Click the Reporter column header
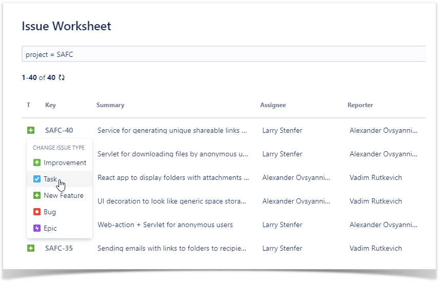The image size is (443, 284). (x=360, y=105)
